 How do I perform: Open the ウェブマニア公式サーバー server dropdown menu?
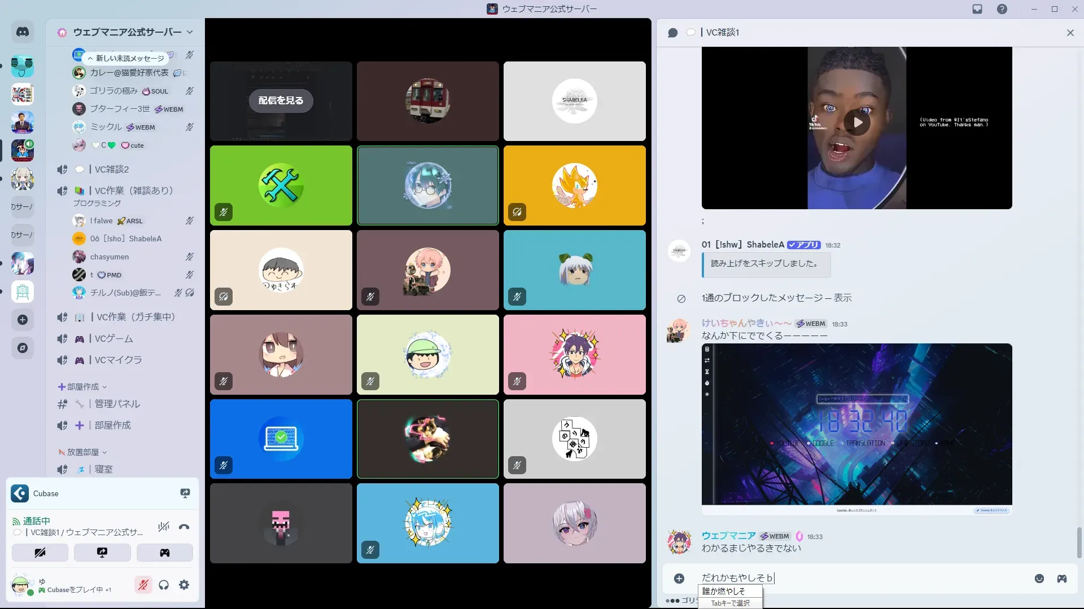[127, 32]
